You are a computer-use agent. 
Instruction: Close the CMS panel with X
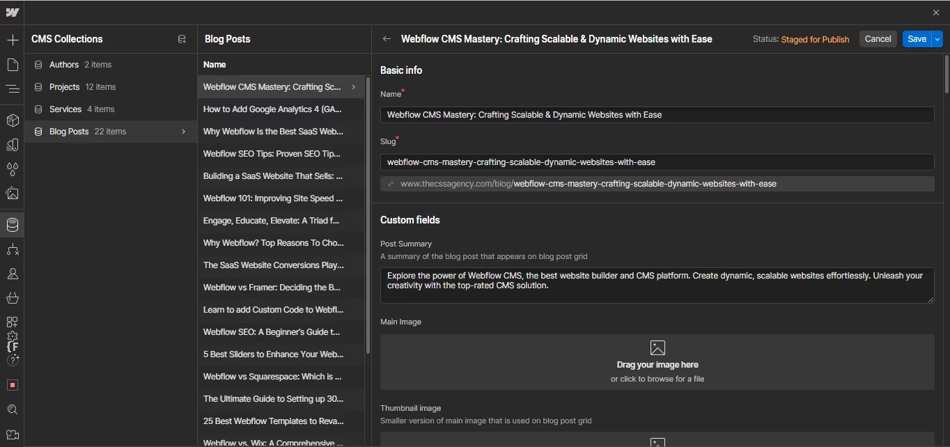(x=935, y=13)
